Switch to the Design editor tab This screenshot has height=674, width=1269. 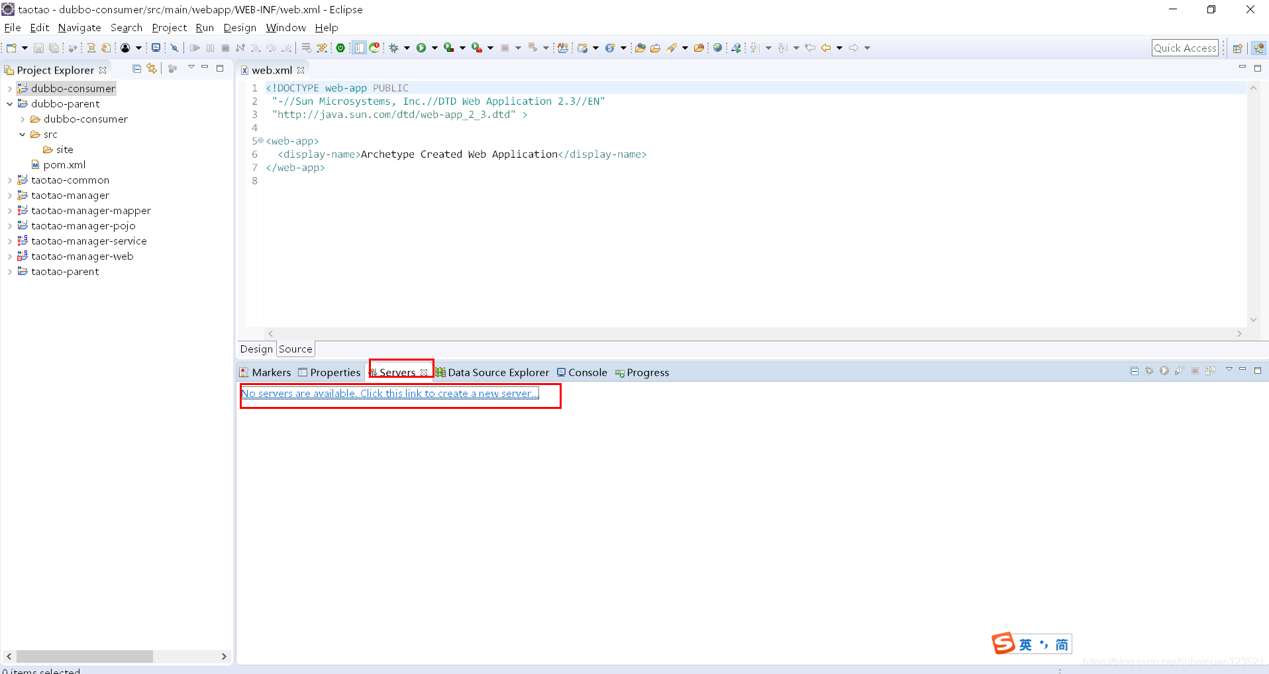click(256, 349)
